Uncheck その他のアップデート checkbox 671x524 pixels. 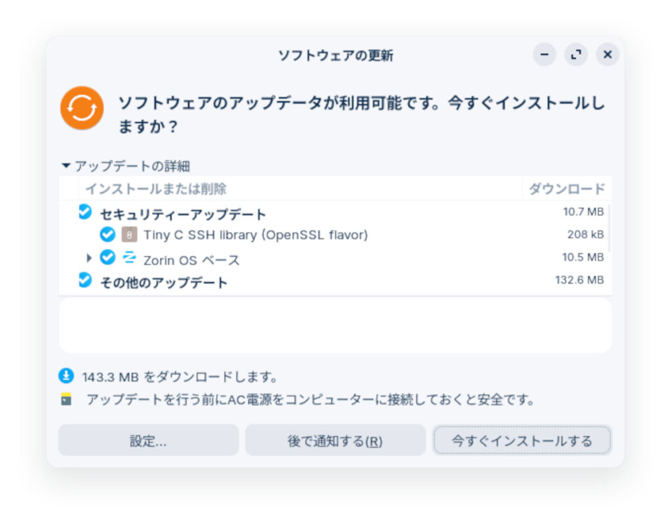point(85,280)
